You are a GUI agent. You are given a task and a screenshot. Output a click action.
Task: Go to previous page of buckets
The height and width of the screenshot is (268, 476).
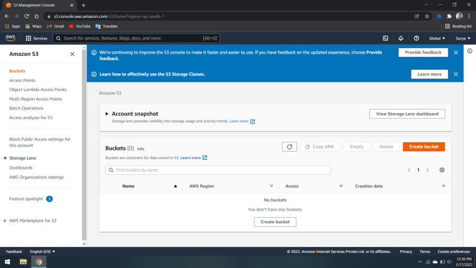(x=409, y=170)
